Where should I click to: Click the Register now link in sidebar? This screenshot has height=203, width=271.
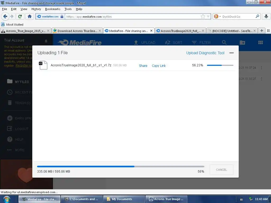(24, 66)
